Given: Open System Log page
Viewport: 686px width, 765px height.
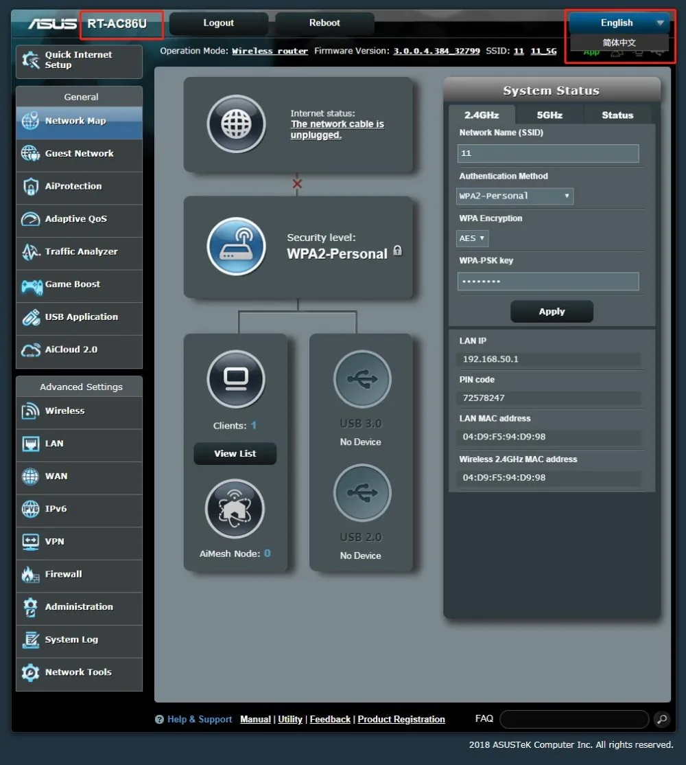Looking at the screenshot, I should click(79, 640).
